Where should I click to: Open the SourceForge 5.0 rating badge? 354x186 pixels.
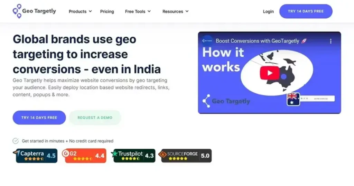(x=185, y=156)
